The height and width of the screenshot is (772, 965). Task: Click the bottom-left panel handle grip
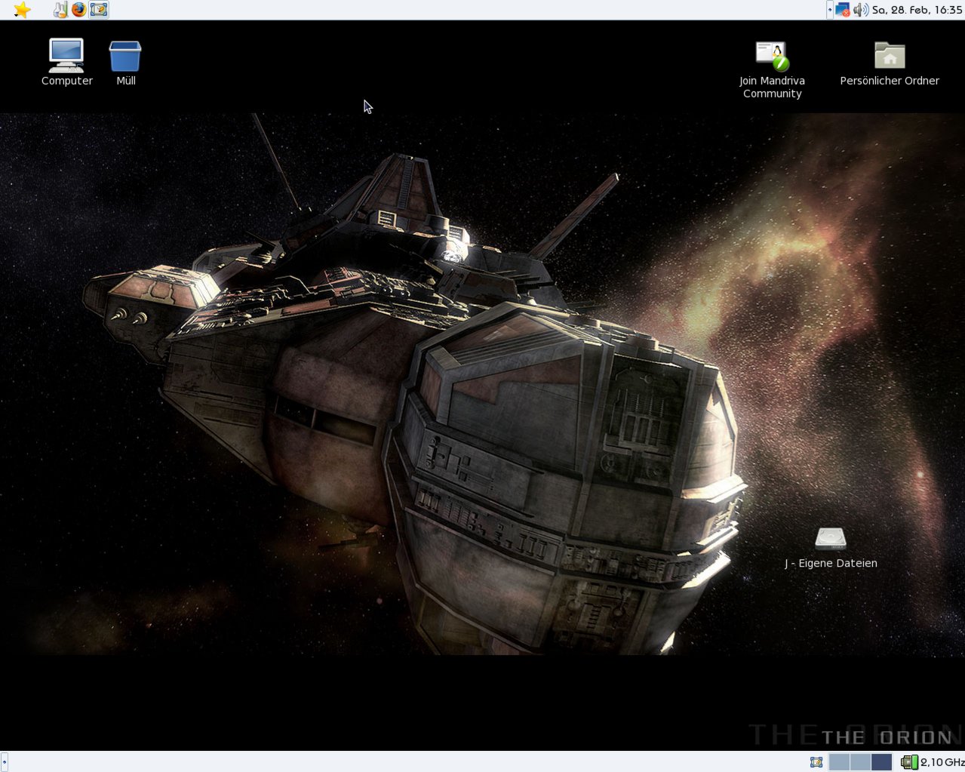(4, 762)
